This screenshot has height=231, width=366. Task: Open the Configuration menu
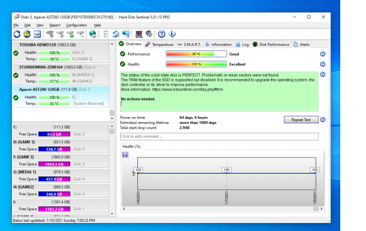click(76, 25)
